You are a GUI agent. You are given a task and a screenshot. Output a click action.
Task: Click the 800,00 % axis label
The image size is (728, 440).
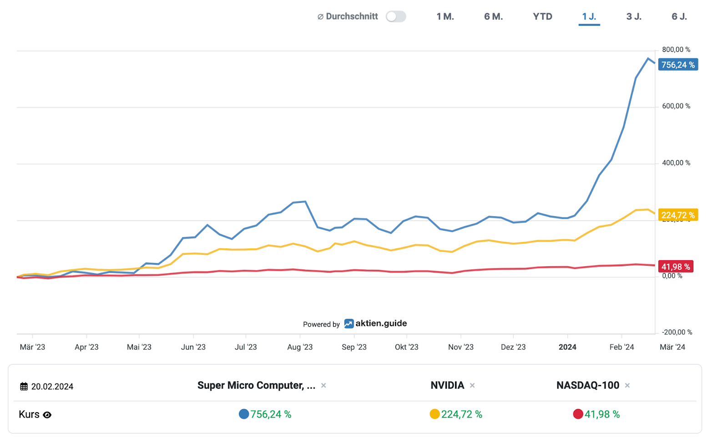676,50
